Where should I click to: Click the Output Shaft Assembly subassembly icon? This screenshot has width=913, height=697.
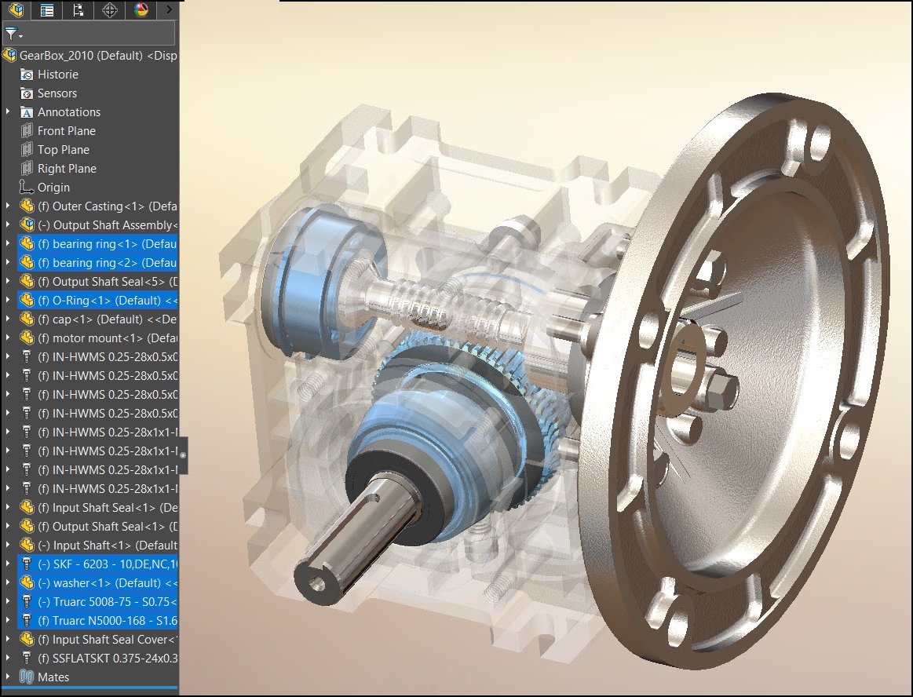27,224
